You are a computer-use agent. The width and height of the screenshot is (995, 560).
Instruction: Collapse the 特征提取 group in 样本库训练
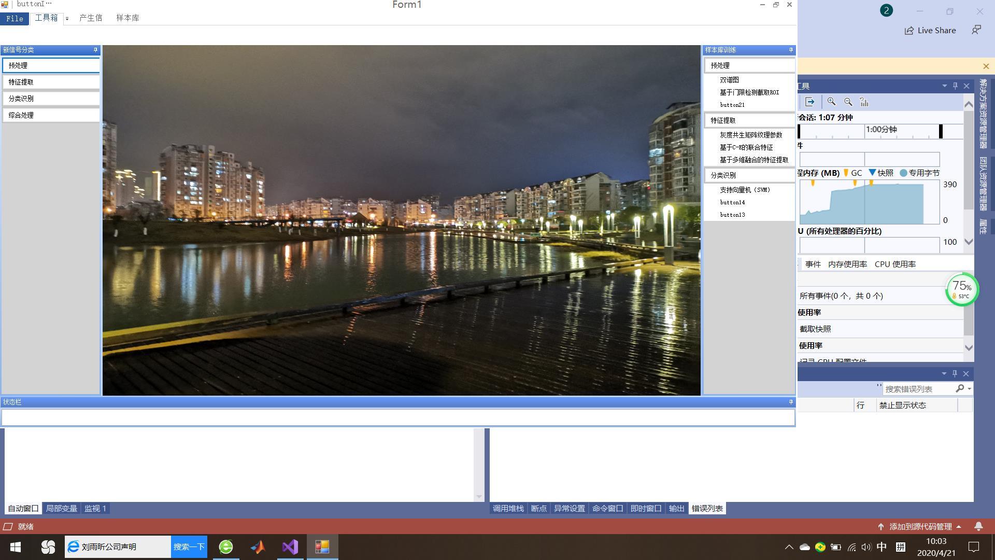(x=749, y=120)
